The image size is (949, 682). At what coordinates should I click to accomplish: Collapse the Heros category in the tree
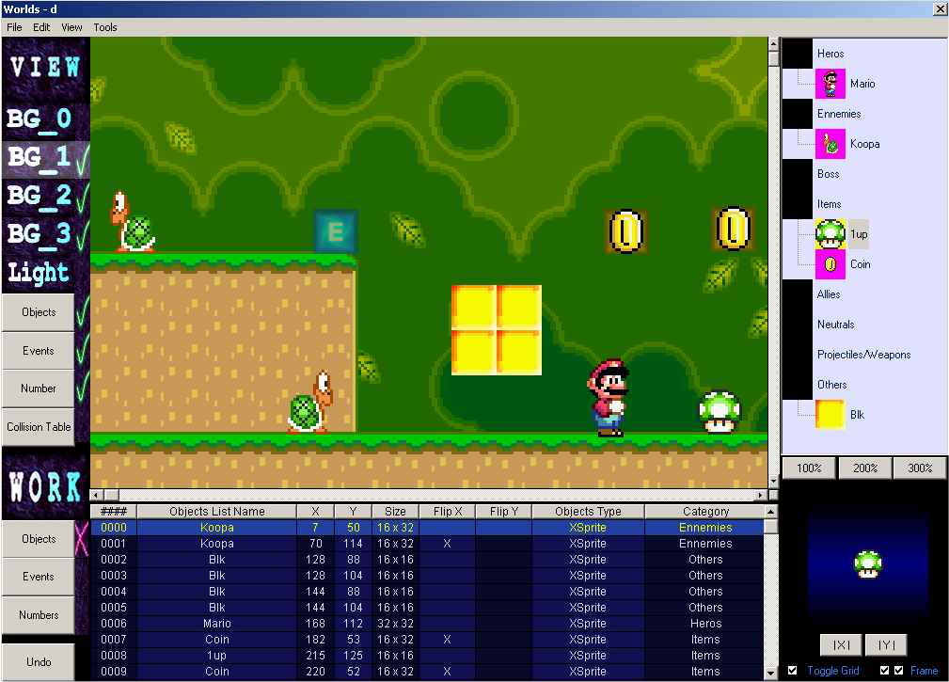click(x=798, y=54)
